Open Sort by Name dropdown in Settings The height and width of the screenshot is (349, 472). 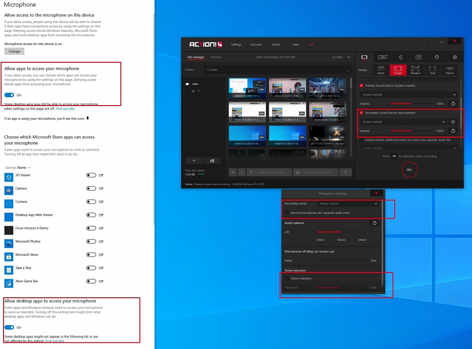(18, 167)
